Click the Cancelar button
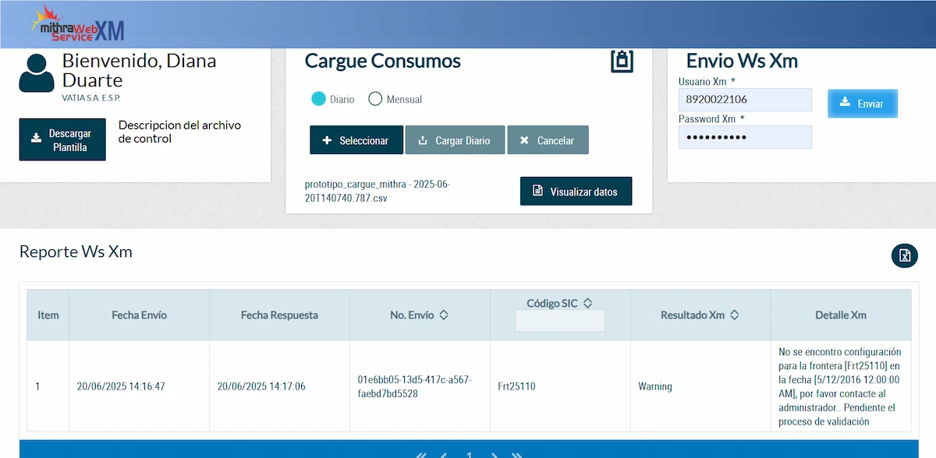Viewport: 936px width, 458px height. pyautogui.click(x=548, y=139)
